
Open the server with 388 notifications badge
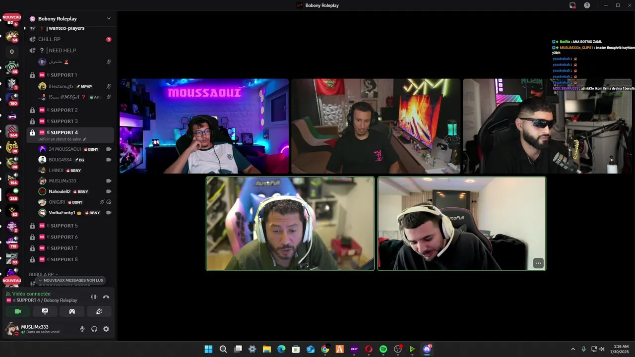[x=12, y=194]
